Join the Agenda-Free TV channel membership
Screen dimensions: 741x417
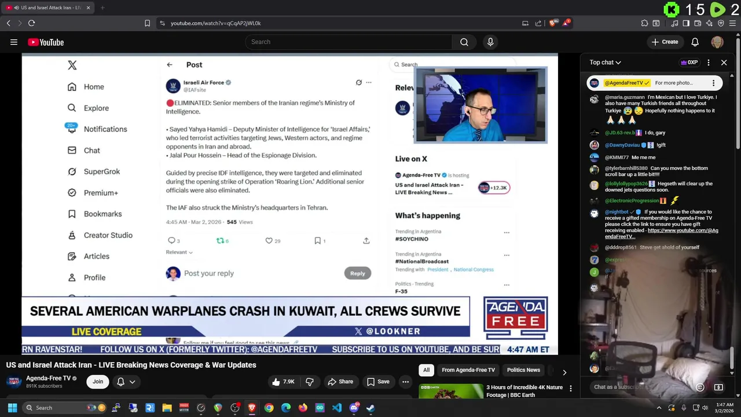[x=98, y=382]
